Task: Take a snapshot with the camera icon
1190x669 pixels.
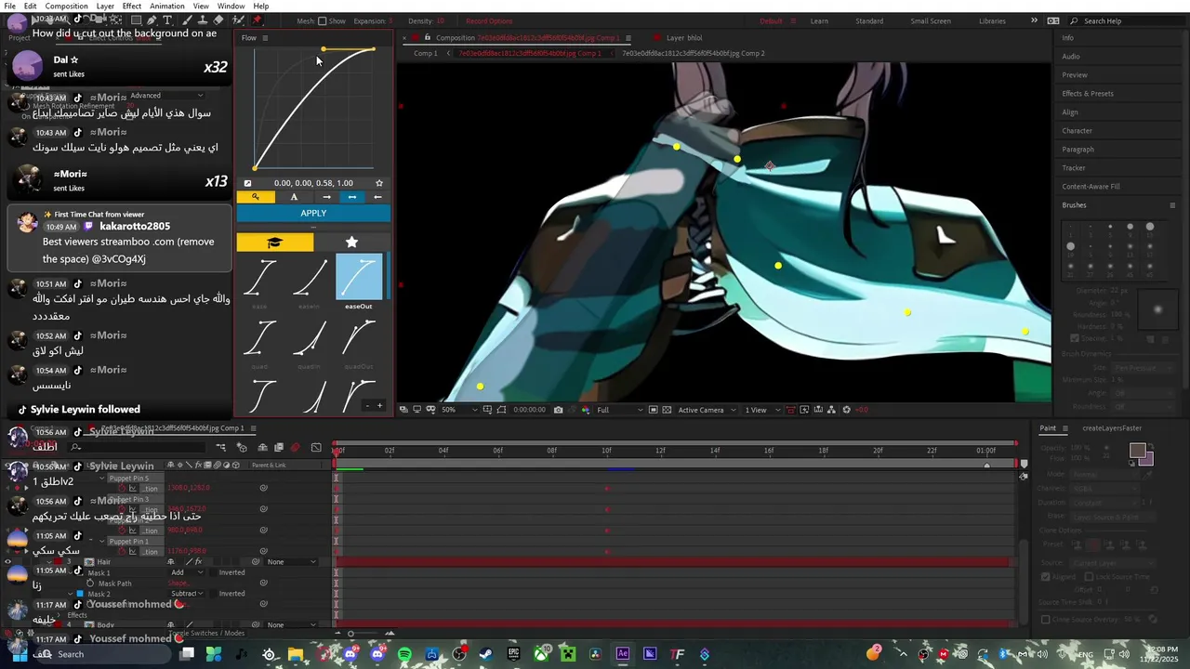Action: (558, 410)
